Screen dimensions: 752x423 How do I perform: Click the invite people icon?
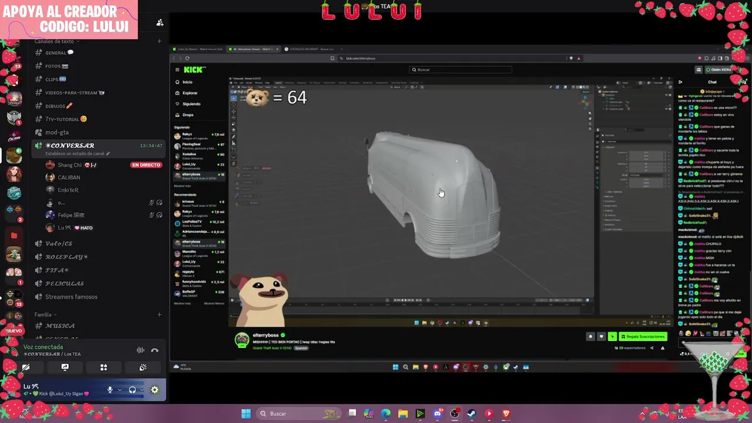(160, 23)
